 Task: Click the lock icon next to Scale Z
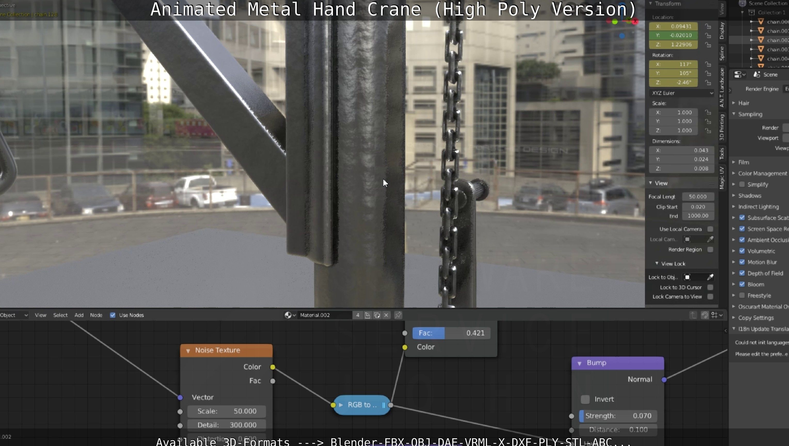(x=708, y=131)
